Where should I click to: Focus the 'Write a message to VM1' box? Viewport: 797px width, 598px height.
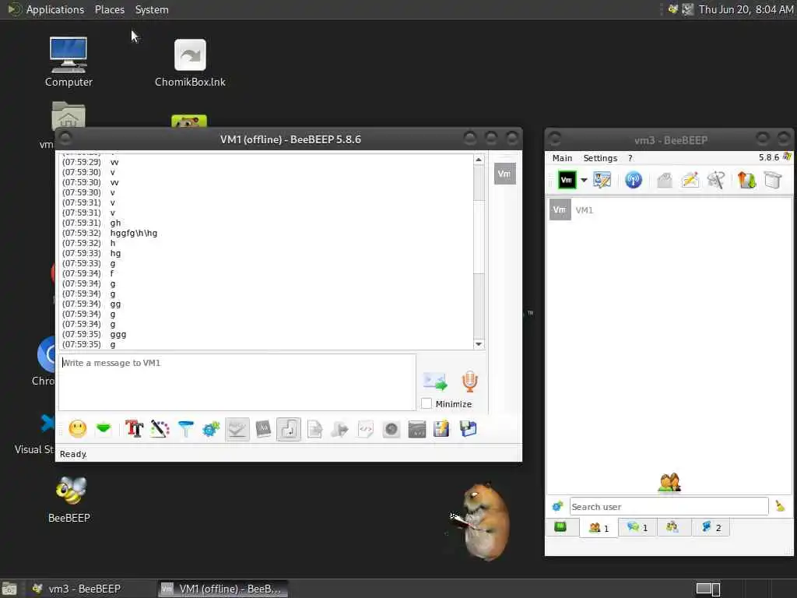coord(237,382)
